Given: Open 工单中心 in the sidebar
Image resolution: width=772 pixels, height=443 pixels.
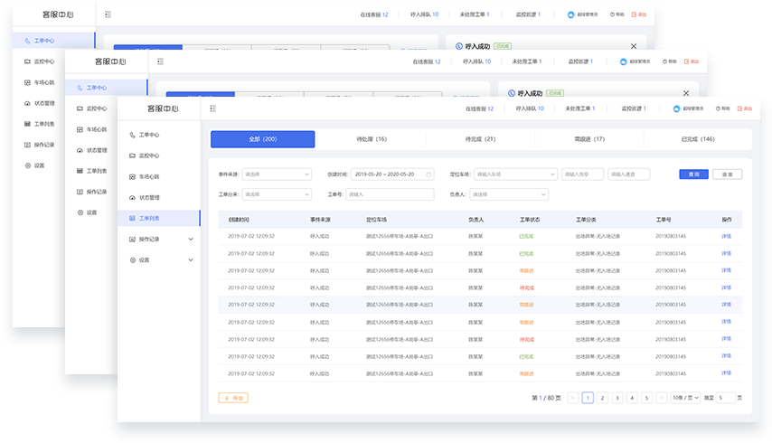Looking at the screenshot, I should pyautogui.click(x=149, y=135).
